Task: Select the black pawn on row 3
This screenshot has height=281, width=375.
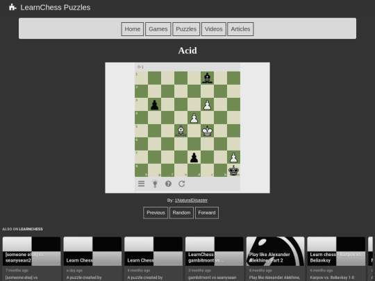Action: (x=154, y=104)
